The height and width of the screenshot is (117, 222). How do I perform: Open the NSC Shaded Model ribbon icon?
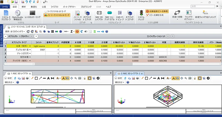pos(109,15)
